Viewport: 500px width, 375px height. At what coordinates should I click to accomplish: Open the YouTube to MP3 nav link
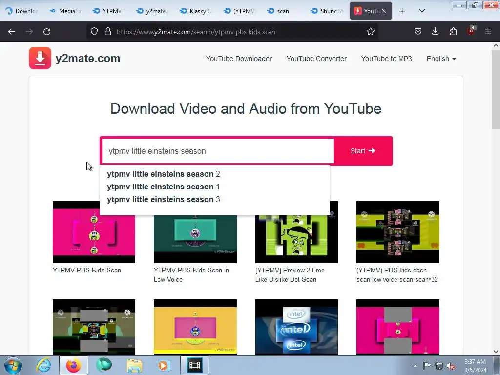point(387,59)
